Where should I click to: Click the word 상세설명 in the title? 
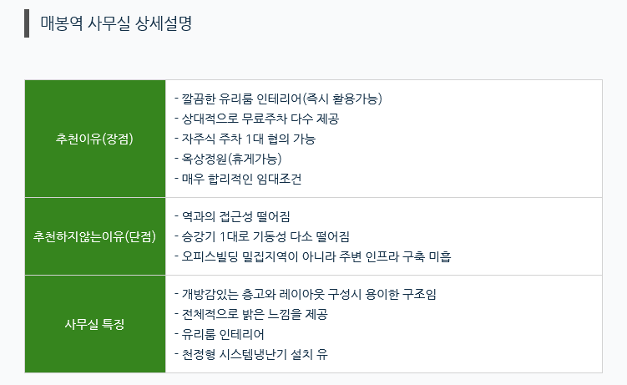164,23
